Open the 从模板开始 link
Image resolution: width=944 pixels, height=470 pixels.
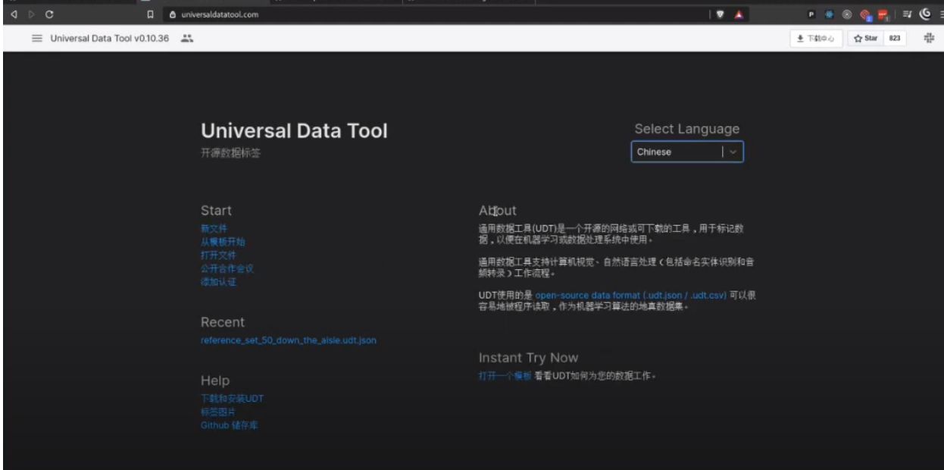[x=223, y=242]
